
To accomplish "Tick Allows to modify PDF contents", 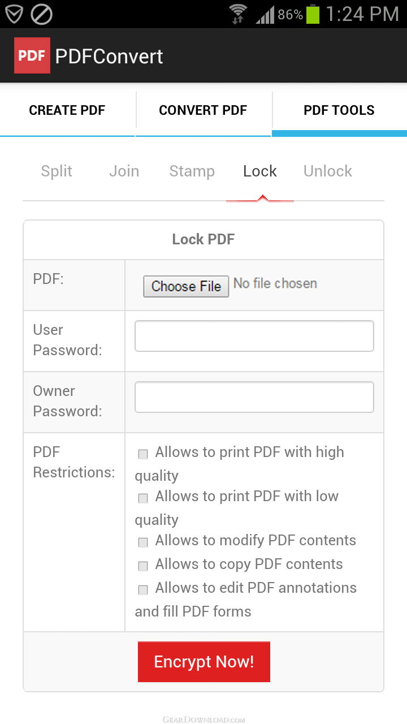I will coord(143,542).
